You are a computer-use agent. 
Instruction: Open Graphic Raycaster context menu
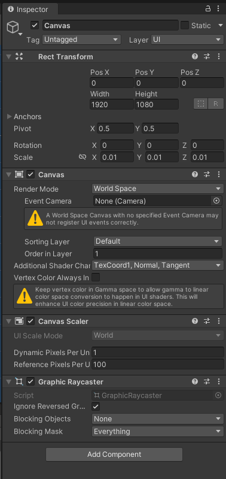(218, 381)
